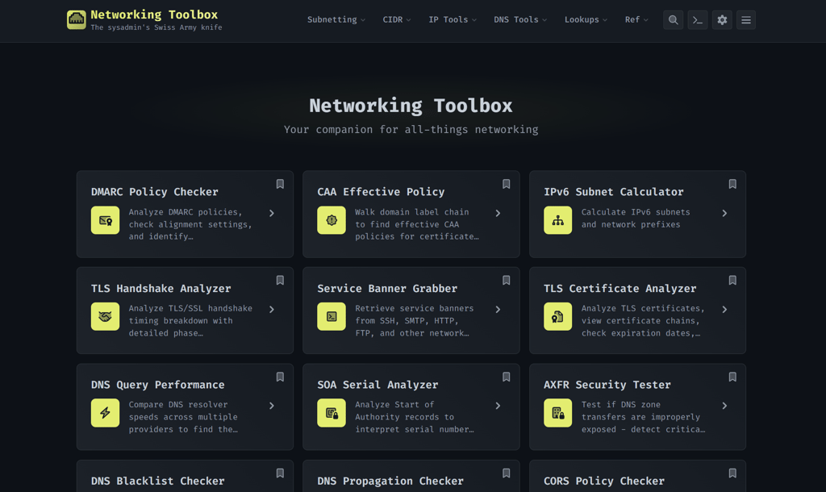The height and width of the screenshot is (492, 826).
Task: Click the chevron on the CAA Effective Policy card
Action: coord(498,213)
